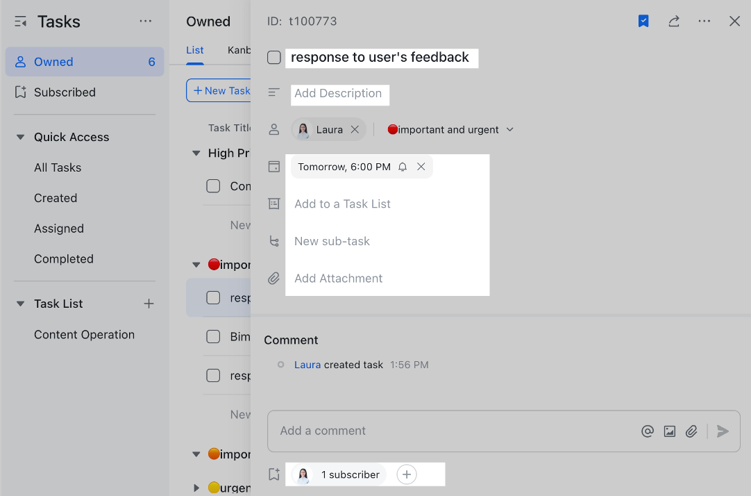
Task: Check the checkbox of the 'Bim' task
Action: click(212, 336)
